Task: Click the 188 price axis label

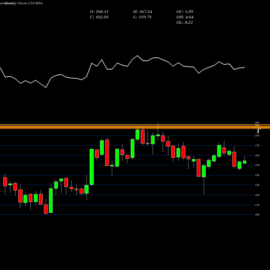Action: tap(257, 136)
